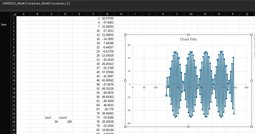The width and height of the screenshot is (255, 134).
Task: Select row 25 header
Action: click(14, 117)
